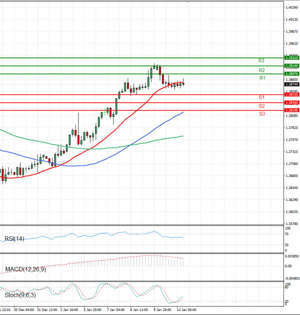
Task: Click the R1 resistance label
Action: point(262,78)
